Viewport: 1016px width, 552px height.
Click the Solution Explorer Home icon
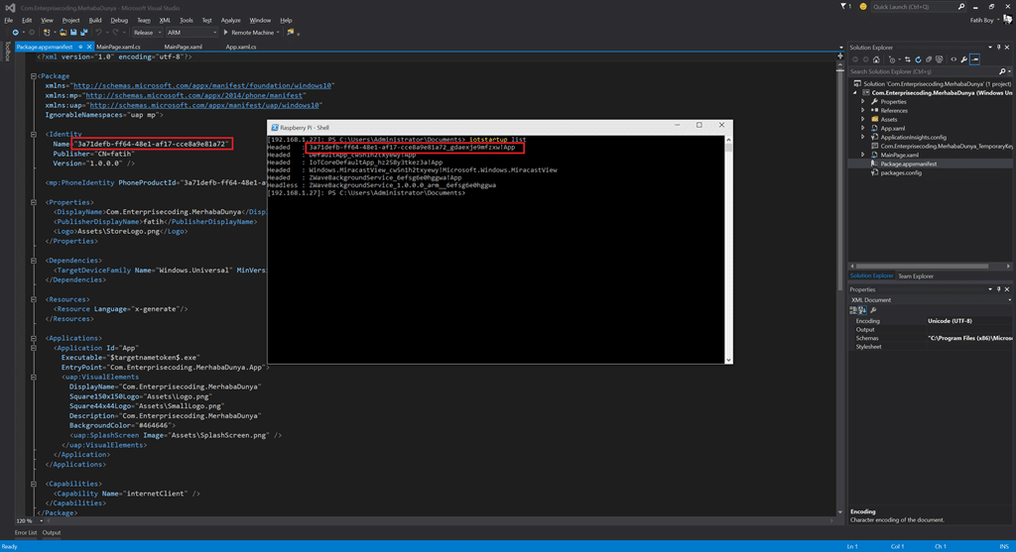coord(876,59)
